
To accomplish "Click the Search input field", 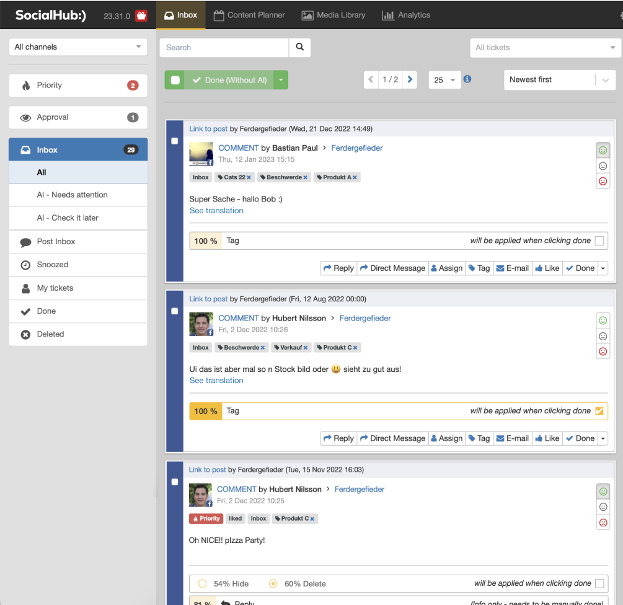I will click(224, 47).
